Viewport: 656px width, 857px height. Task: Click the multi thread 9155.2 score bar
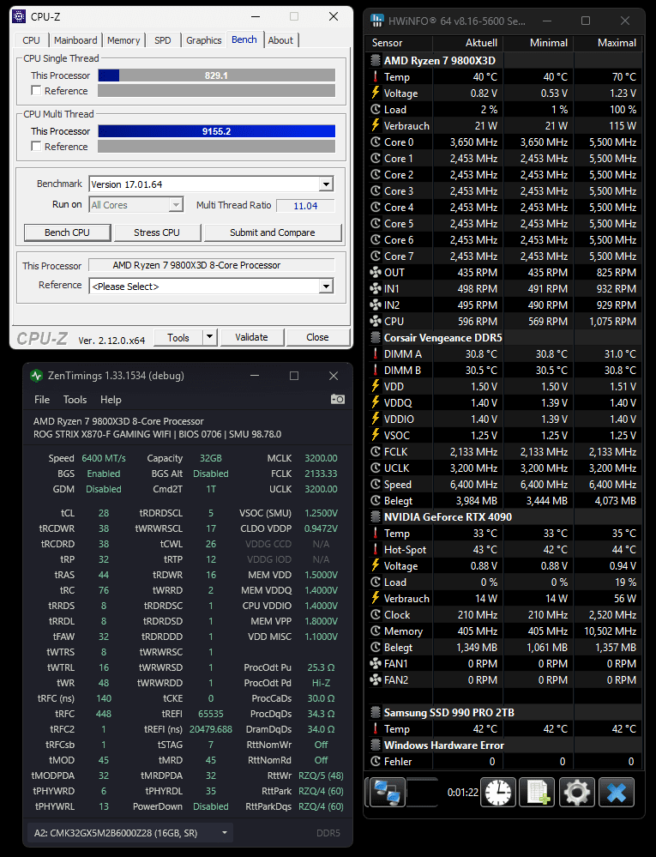[216, 131]
